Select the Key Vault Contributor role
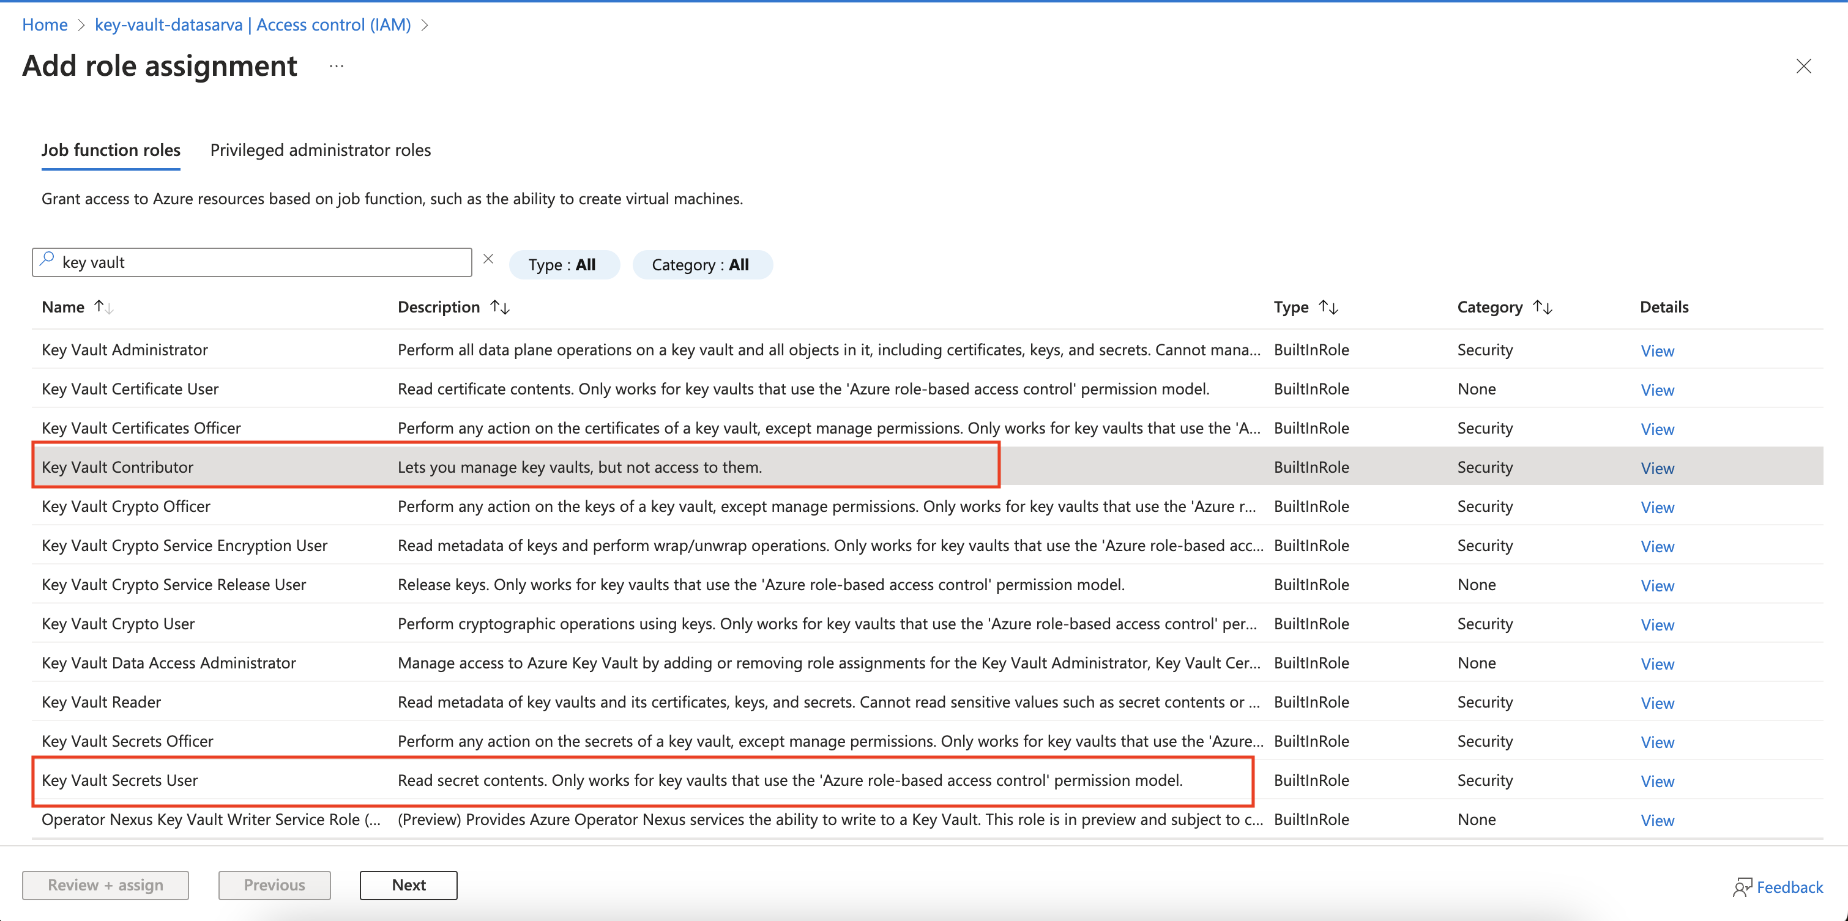The width and height of the screenshot is (1848, 921). pyautogui.click(x=927, y=467)
